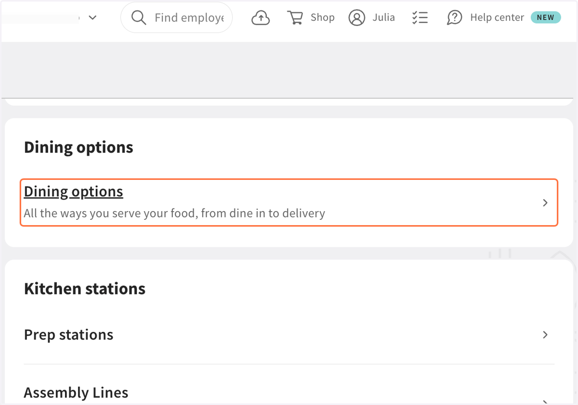This screenshot has width=578, height=405.
Task: Click the search magnifier icon
Action: [139, 18]
